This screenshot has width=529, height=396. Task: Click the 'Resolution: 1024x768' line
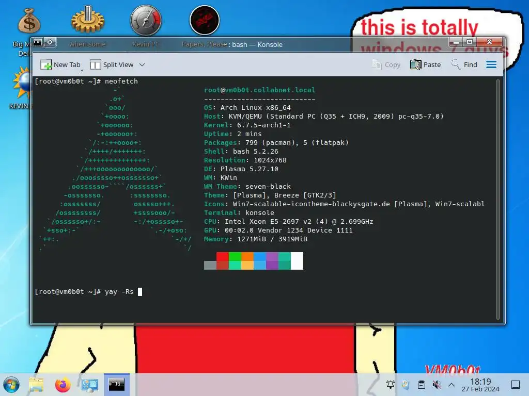(x=245, y=160)
